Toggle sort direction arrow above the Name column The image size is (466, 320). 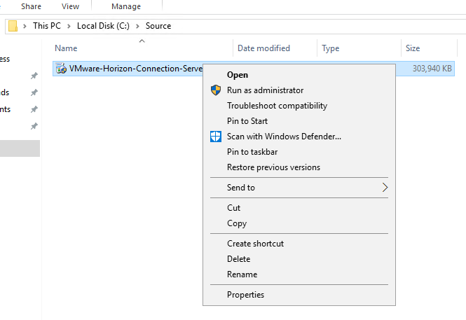[142, 41]
